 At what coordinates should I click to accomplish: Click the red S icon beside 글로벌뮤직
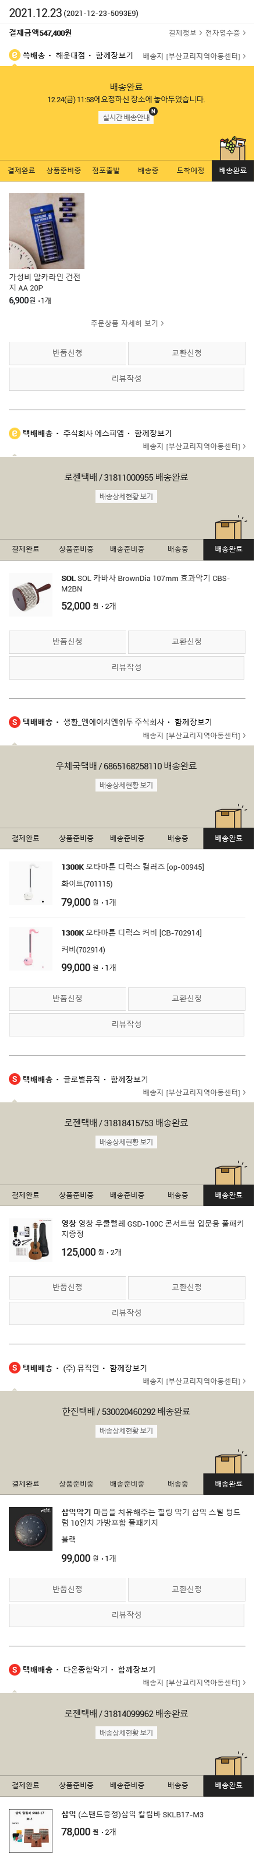[x=14, y=1079]
